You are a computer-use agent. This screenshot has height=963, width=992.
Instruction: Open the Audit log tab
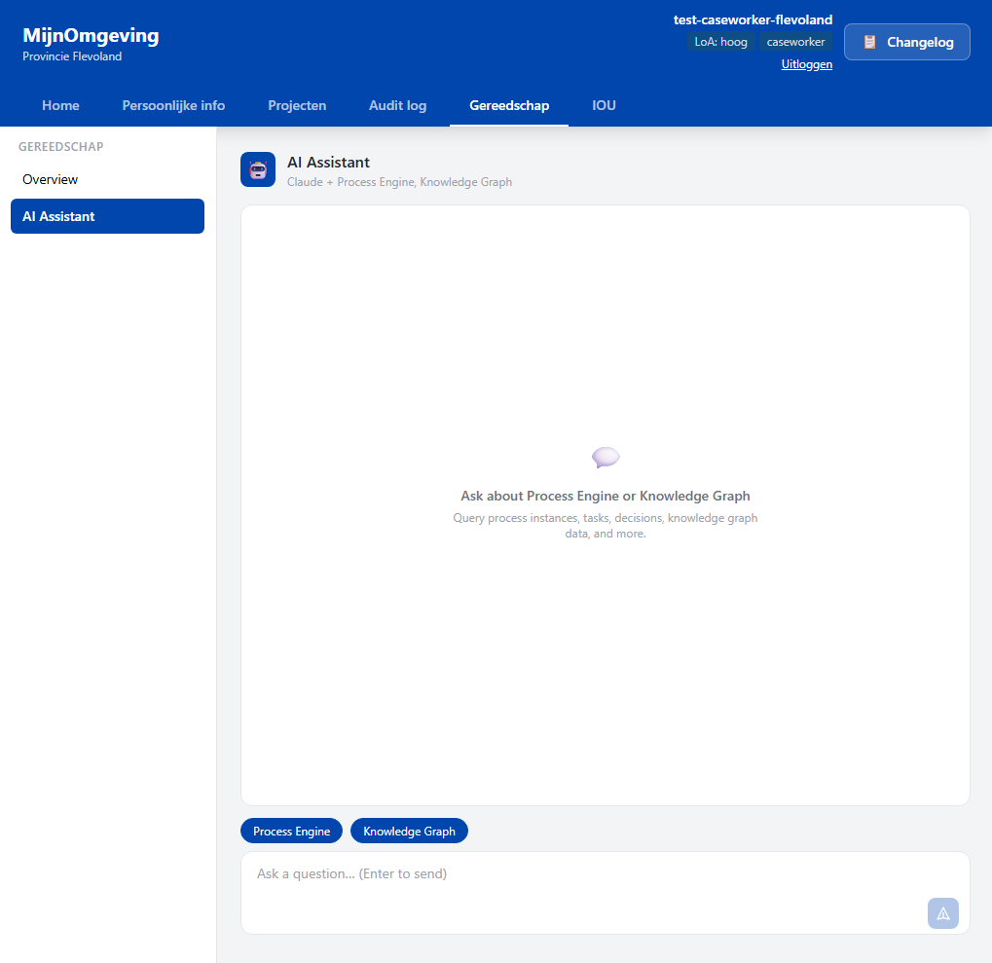[397, 105]
